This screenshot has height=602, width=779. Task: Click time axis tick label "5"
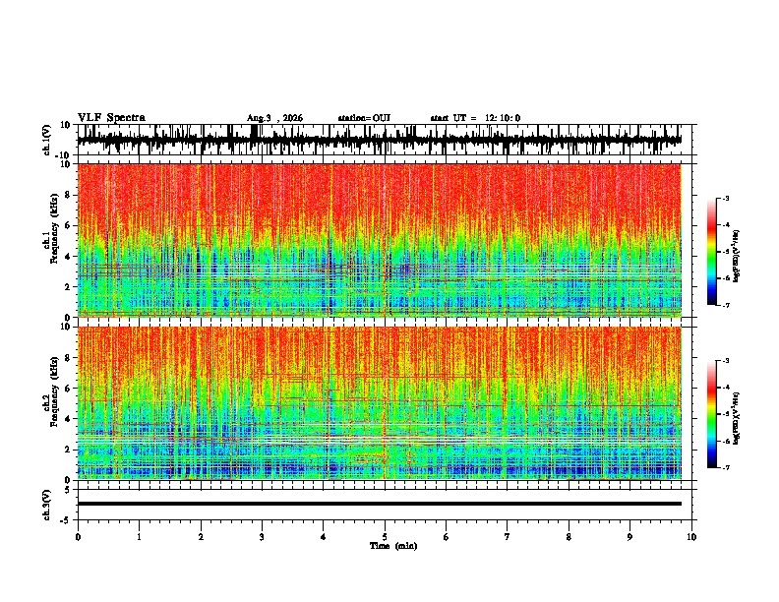pos(385,537)
